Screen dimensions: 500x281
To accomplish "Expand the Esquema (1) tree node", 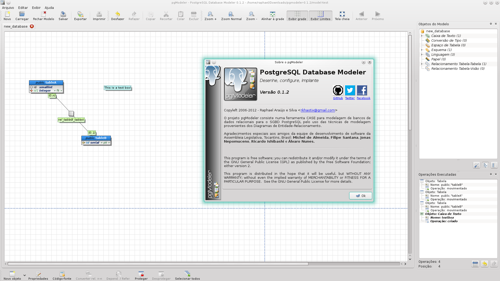I will [422, 50].
